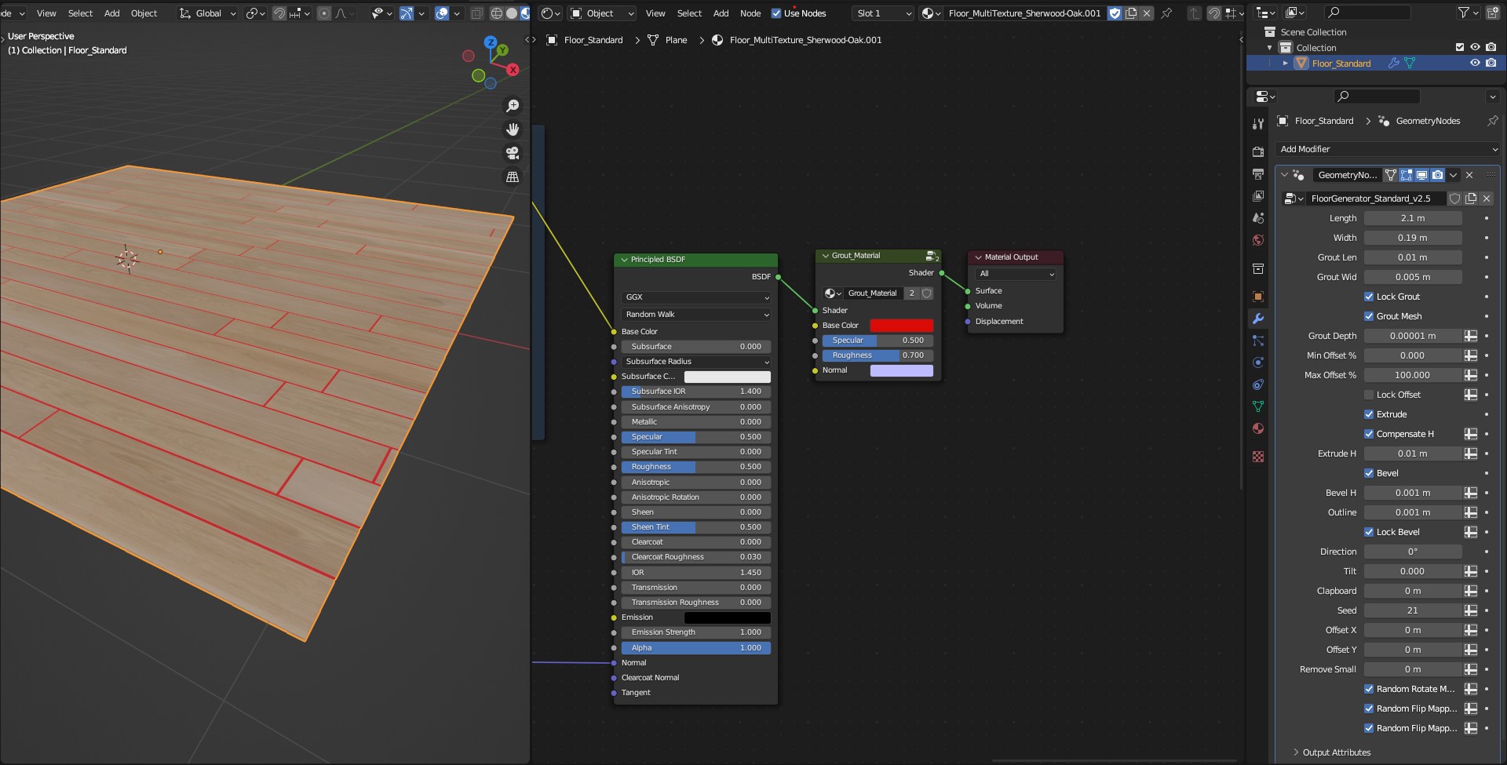This screenshot has height=765, width=1507.
Task: Toggle camera view icon in viewport
Action: click(x=513, y=153)
